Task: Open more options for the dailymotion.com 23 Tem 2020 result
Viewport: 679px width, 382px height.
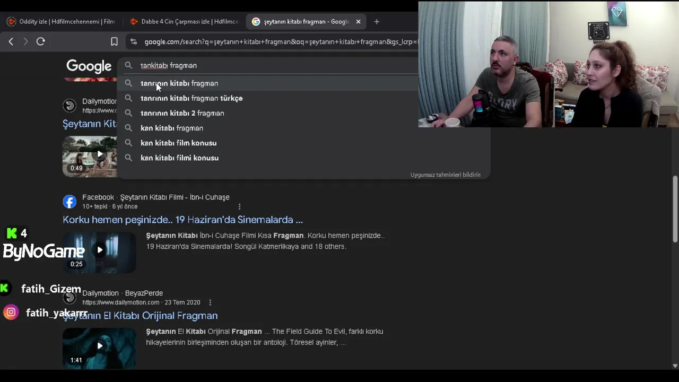Action: coord(210,302)
